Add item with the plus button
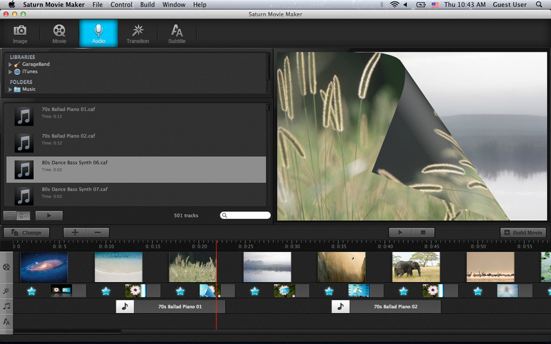Image resolution: width=551 pixels, height=344 pixels. tap(75, 233)
